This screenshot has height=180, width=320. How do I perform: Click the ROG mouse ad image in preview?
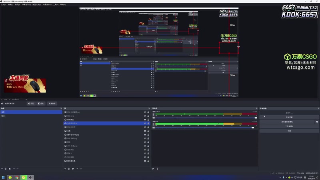click(x=25, y=84)
